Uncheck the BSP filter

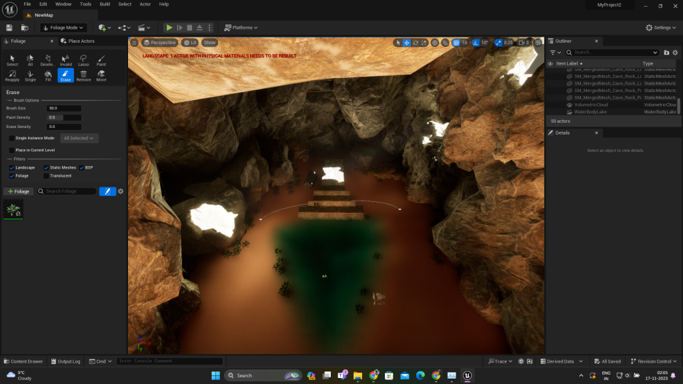81,167
